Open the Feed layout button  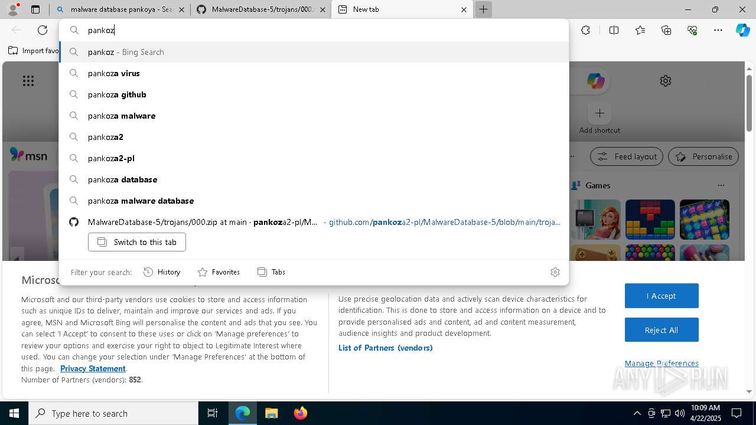pos(627,156)
